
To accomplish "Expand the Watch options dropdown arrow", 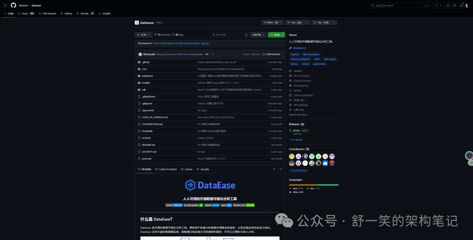I will [x=282, y=23].
